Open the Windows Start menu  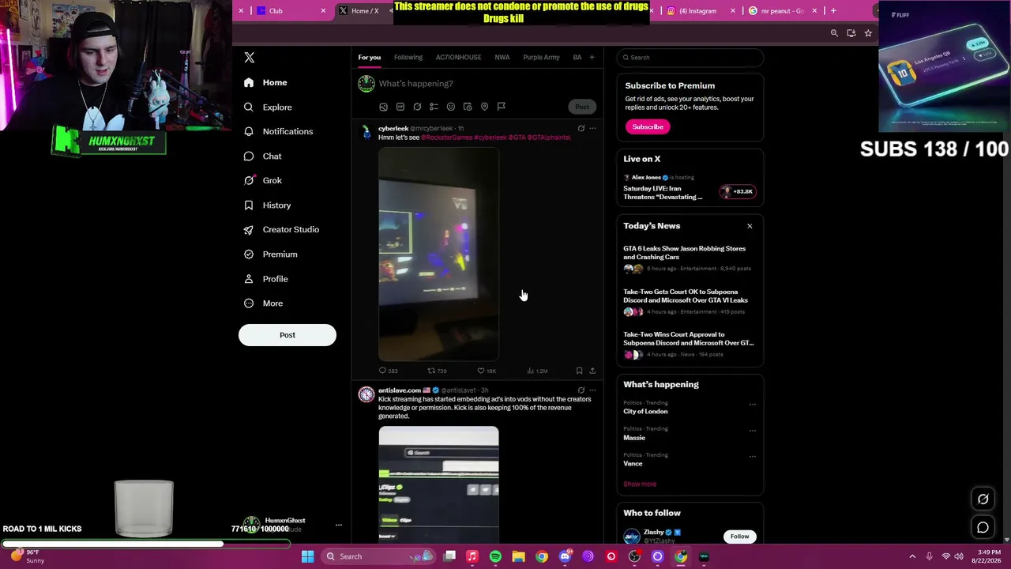(x=307, y=556)
